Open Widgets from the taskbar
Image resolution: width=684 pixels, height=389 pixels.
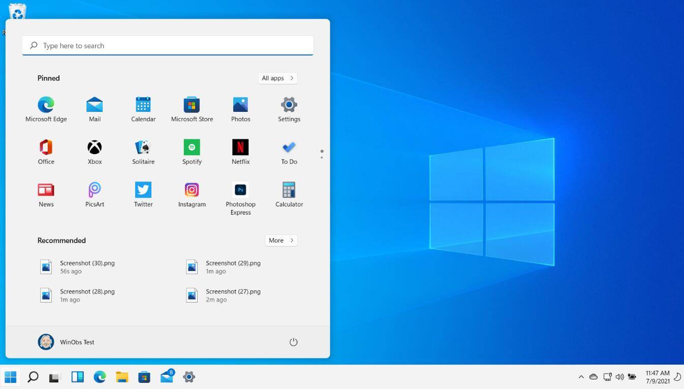77,377
